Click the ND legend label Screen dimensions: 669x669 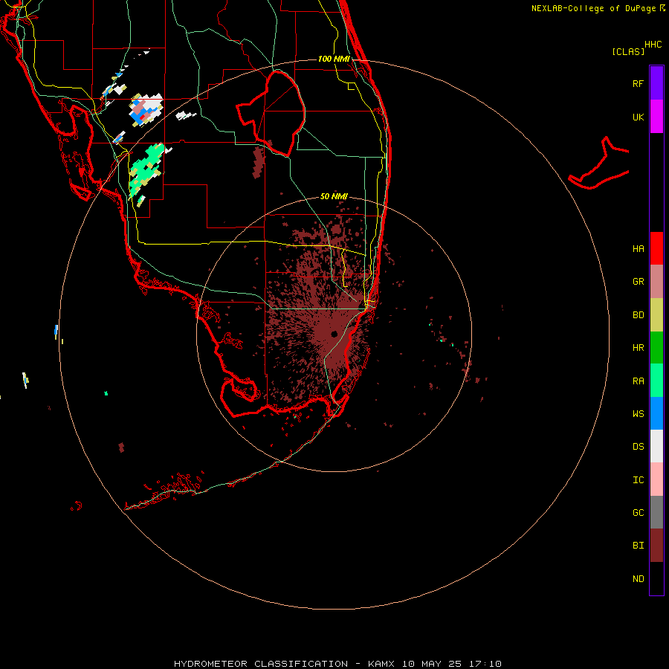point(638,579)
